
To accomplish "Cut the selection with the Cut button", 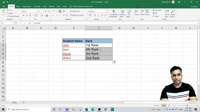I will point(9,10).
